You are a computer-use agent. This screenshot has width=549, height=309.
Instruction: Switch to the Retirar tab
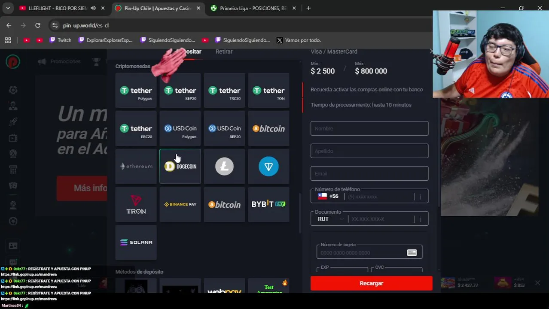pos(224,51)
